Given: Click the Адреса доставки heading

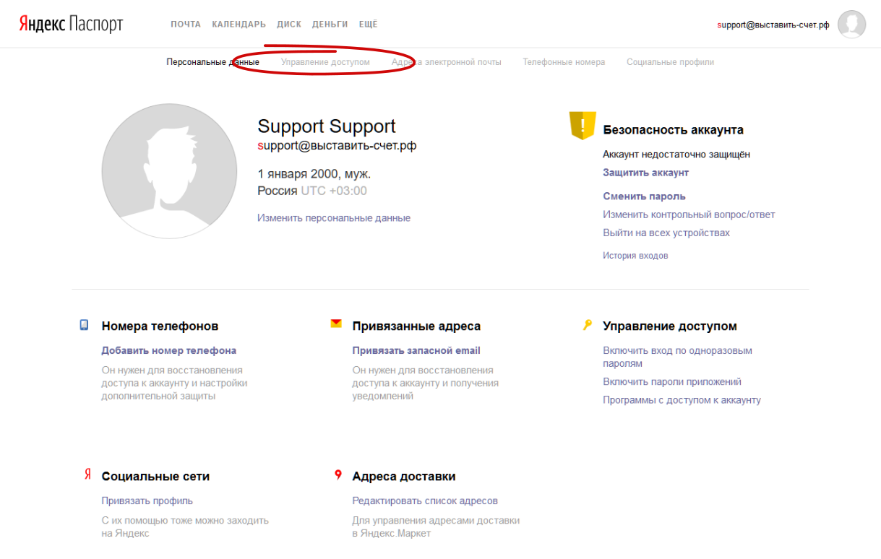Looking at the screenshot, I should point(404,477).
